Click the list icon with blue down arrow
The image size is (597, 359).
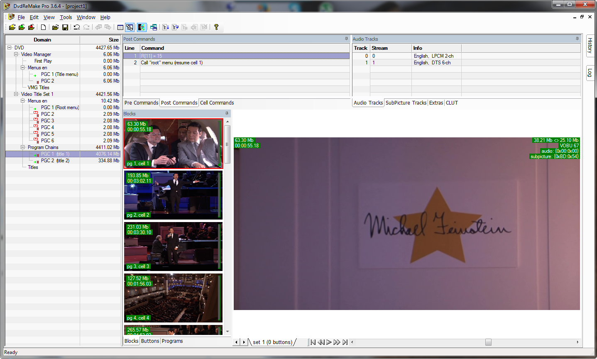coord(166,27)
